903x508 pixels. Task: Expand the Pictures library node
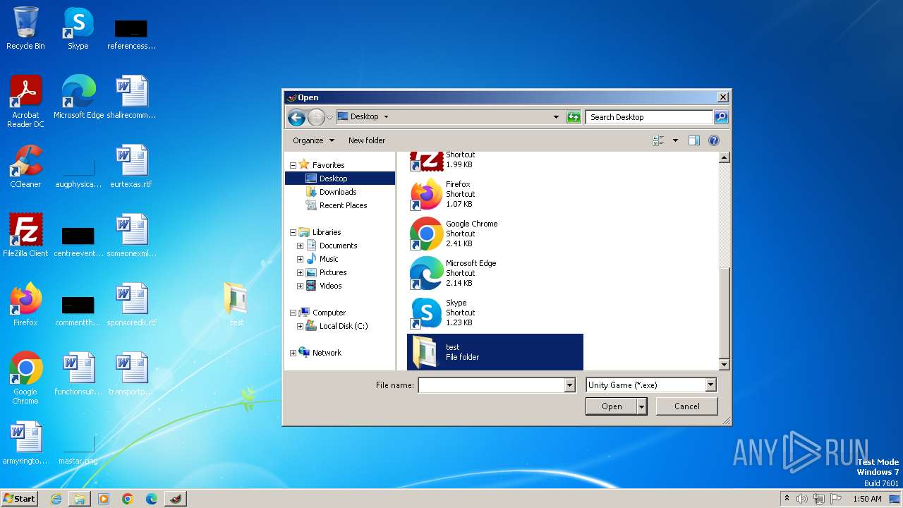point(301,272)
